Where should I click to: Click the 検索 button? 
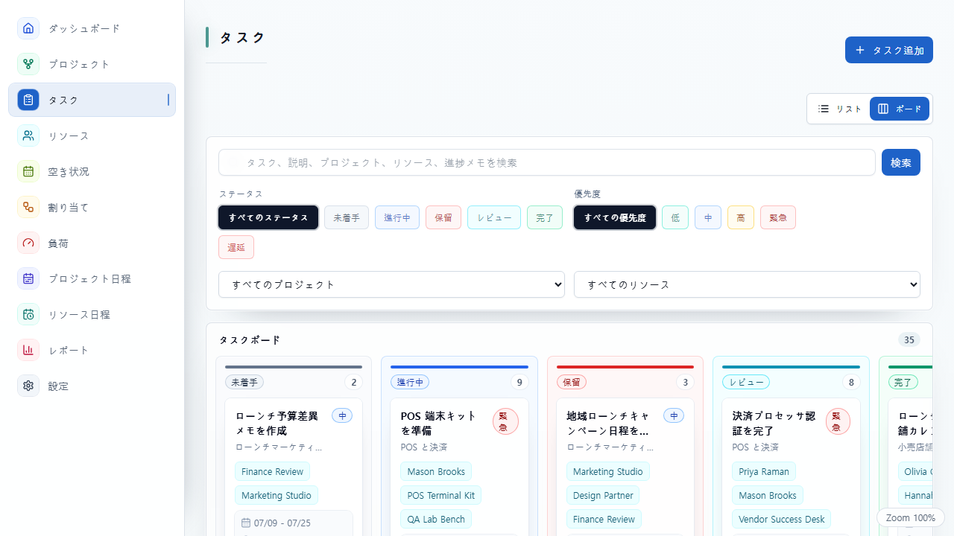901,162
